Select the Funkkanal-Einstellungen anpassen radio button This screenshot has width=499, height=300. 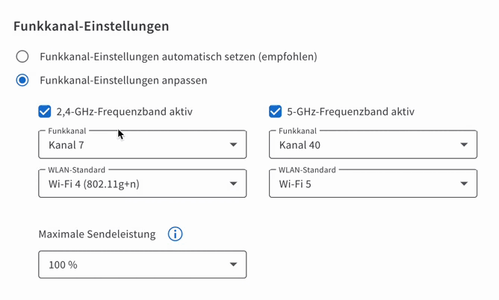click(22, 80)
